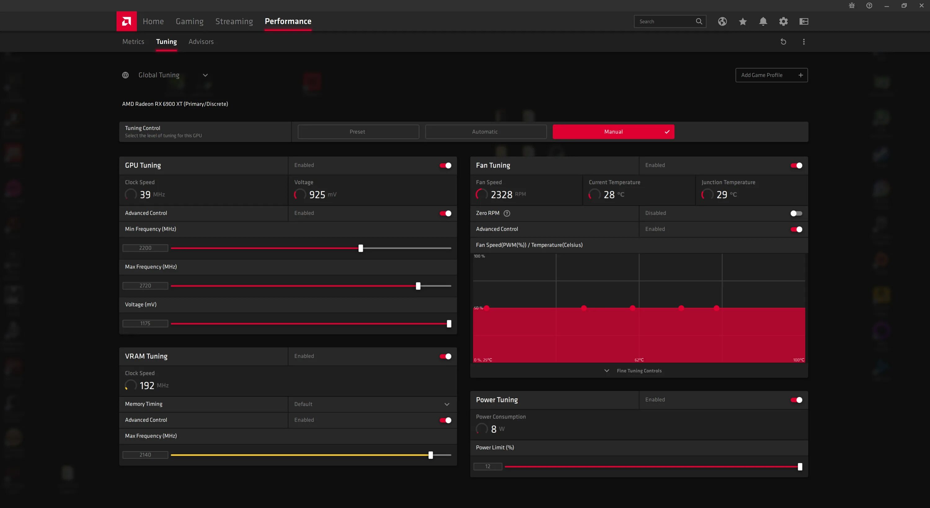
Task: Open the search bar icon
Action: (x=699, y=21)
